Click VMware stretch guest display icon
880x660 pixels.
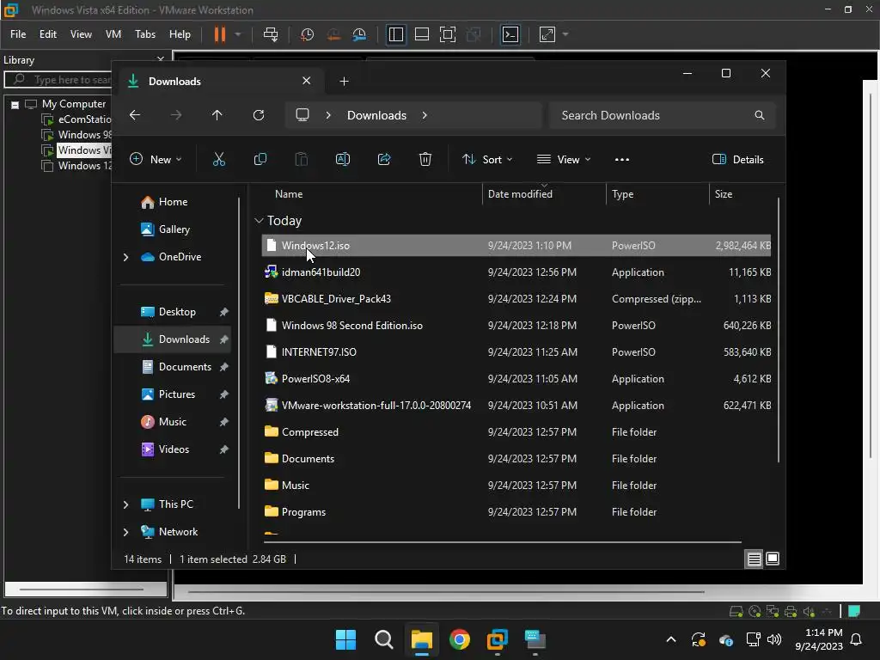pyautogui.click(x=547, y=34)
